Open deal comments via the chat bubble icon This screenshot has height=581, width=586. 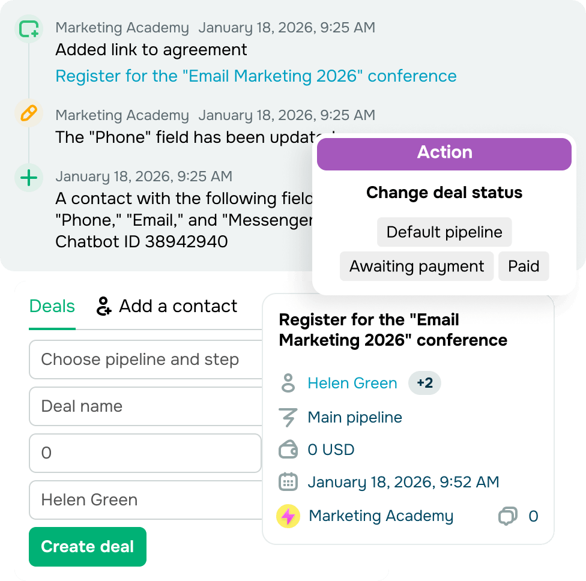507,516
